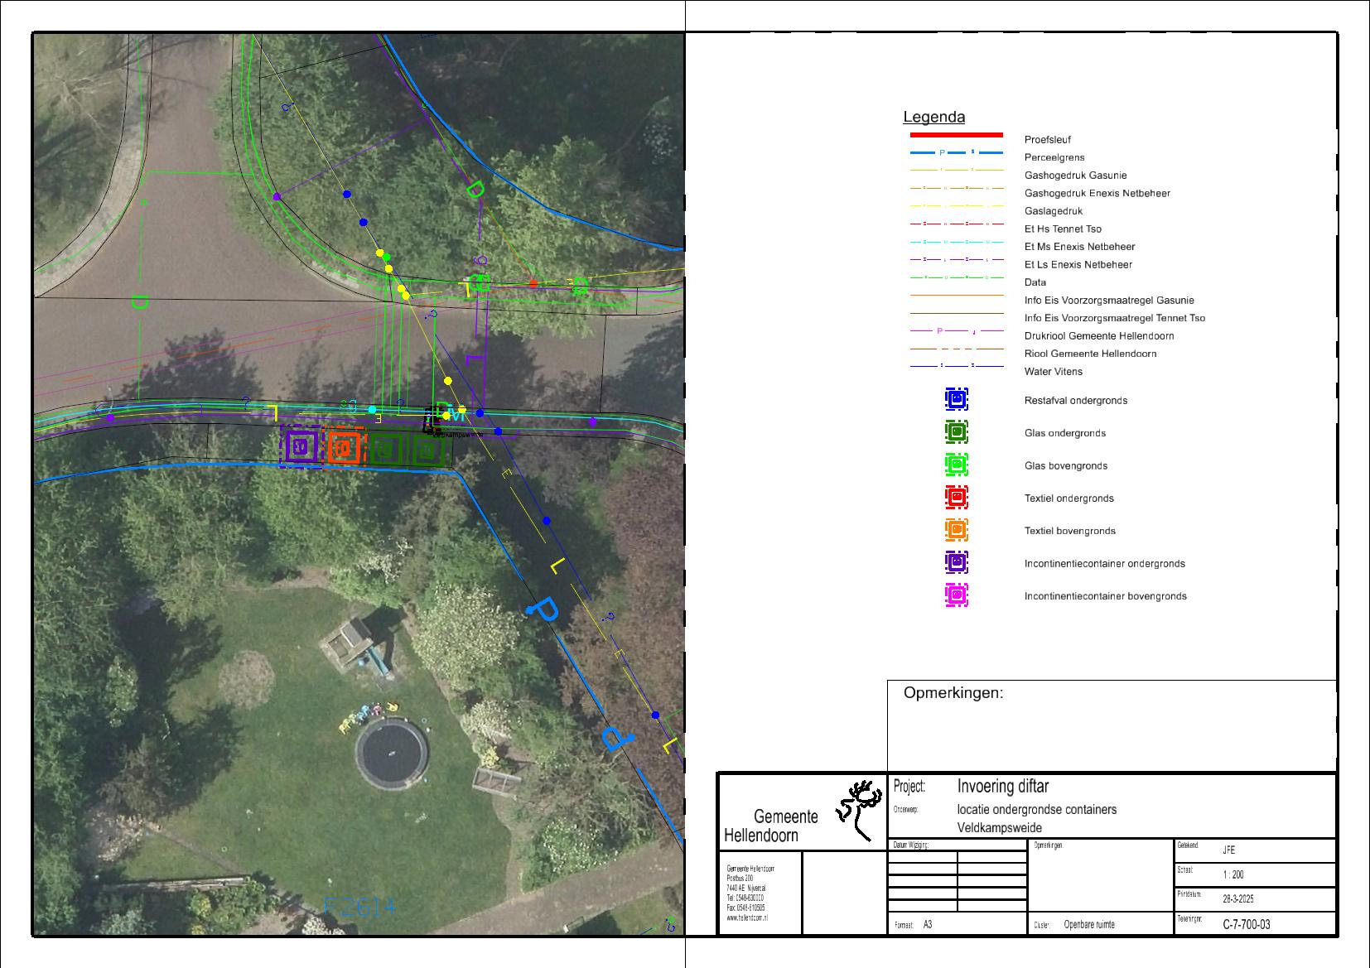Click the blue Restafval ondergronds legend icon
Image resolution: width=1370 pixels, height=968 pixels.
[956, 400]
